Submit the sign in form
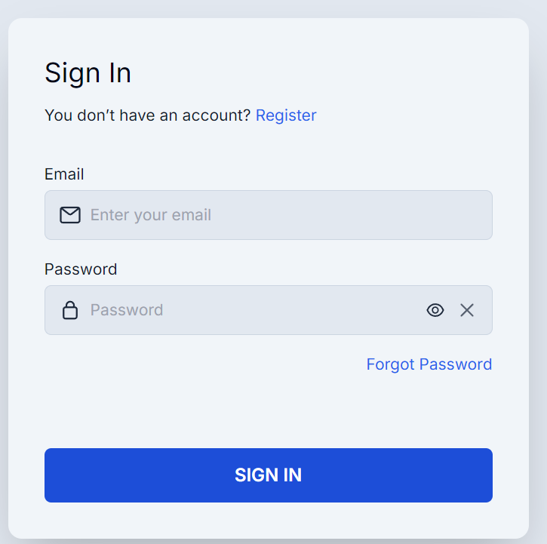Image resolution: width=547 pixels, height=544 pixels. [x=268, y=475]
